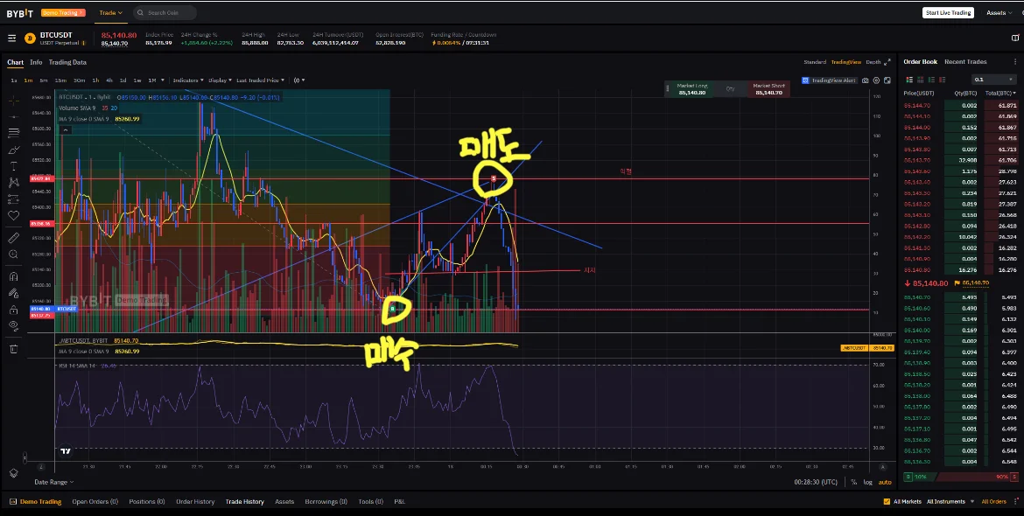Select the 1h timeframe
Screen dimensions: 1024x516
coord(95,80)
